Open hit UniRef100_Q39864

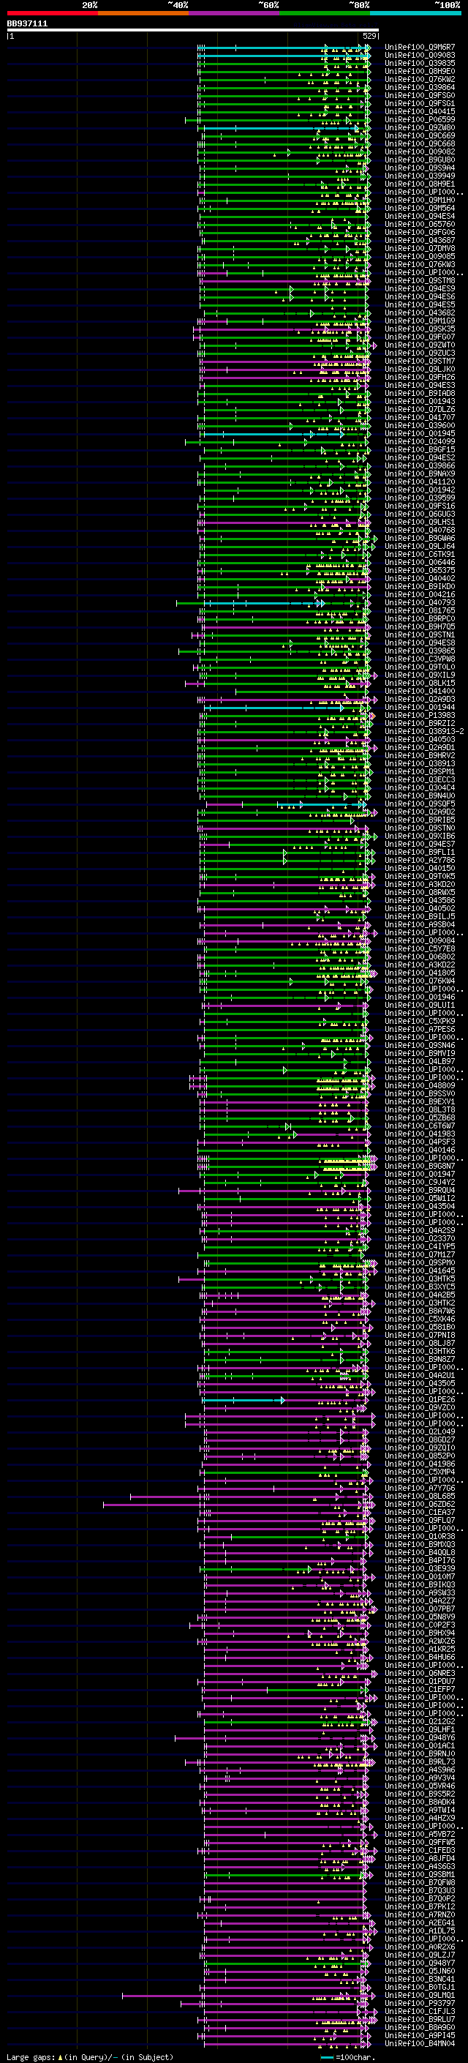point(419,87)
